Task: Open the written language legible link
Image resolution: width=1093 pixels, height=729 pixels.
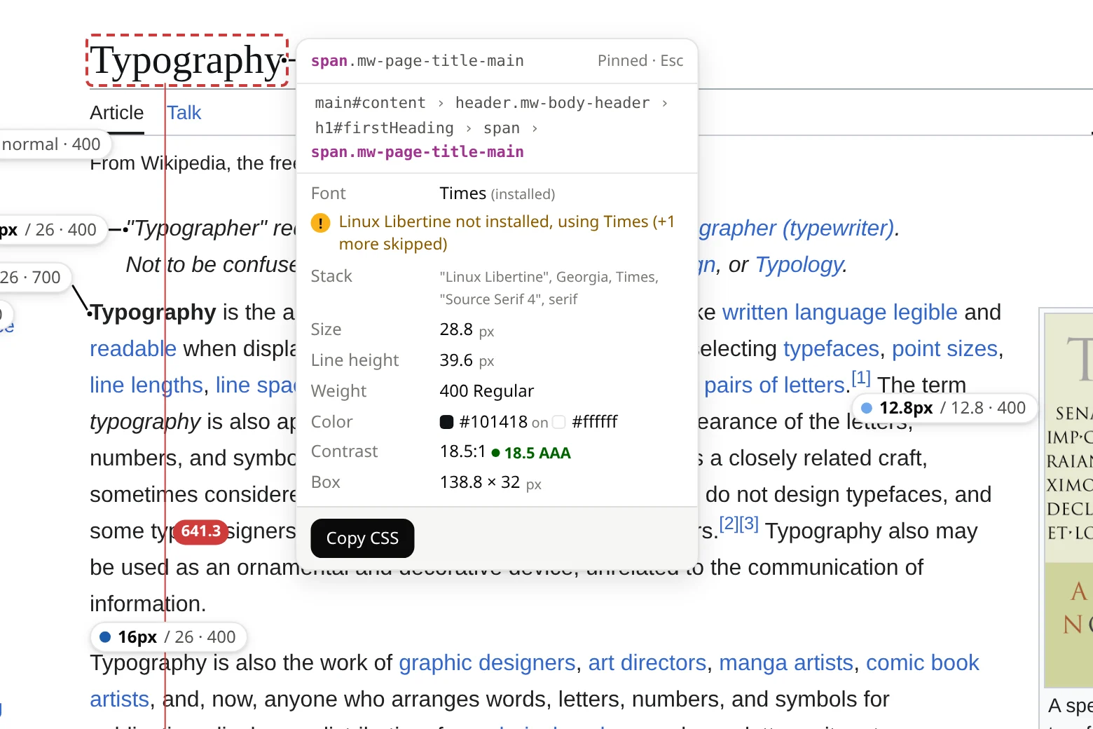Action: tap(839, 312)
